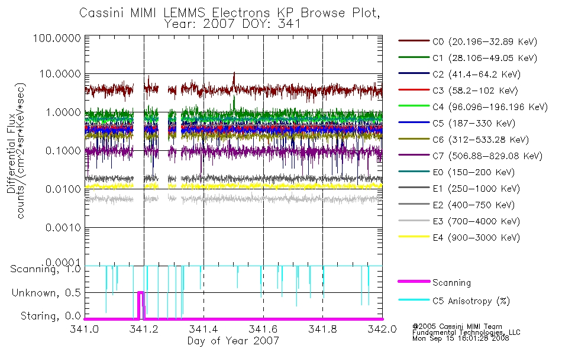
Task: Click the y-axis value 0.0100
Action: pos(63,189)
